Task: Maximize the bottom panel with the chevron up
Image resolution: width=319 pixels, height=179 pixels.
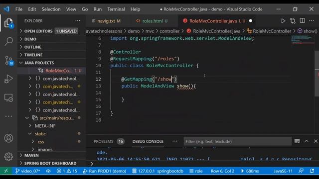Action: [307, 141]
